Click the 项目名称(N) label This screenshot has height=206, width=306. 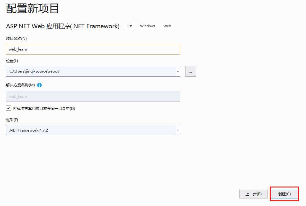pyautogui.click(x=16, y=39)
